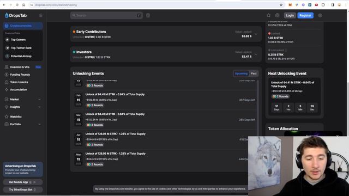Click the Register button
The image size is (349, 196).
pos(305,15)
